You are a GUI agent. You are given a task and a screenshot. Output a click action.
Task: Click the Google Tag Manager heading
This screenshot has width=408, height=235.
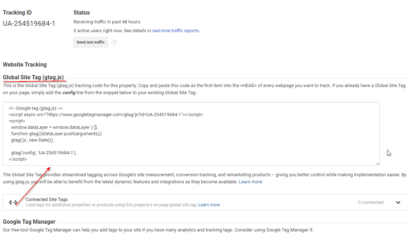(29, 222)
